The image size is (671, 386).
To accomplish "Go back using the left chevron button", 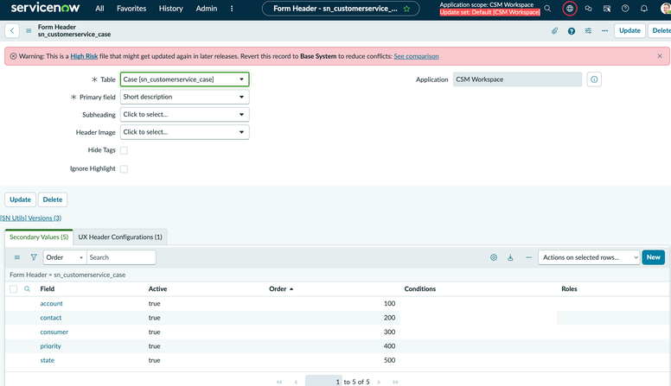I will (x=12, y=30).
